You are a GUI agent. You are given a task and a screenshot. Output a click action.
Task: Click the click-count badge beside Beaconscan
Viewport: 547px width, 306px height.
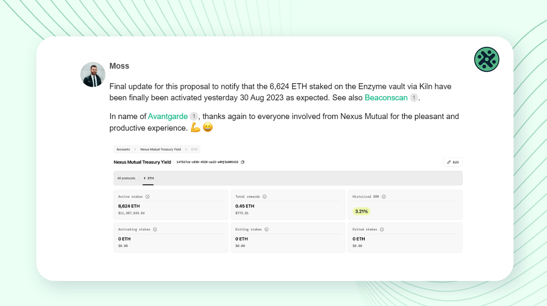(x=414, y=98)
